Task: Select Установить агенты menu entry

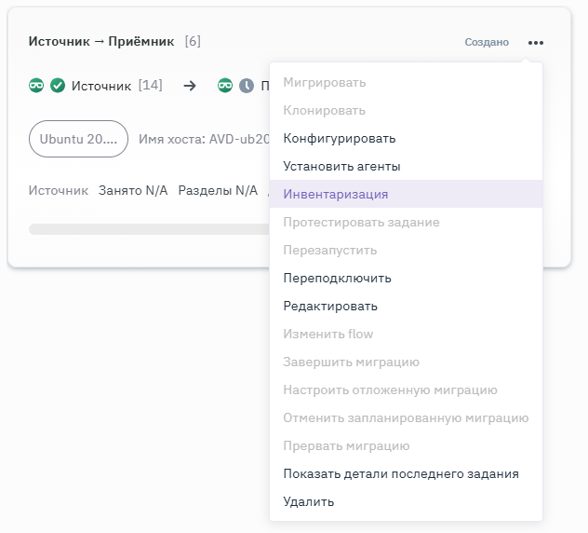Action: tap(341, 167)
